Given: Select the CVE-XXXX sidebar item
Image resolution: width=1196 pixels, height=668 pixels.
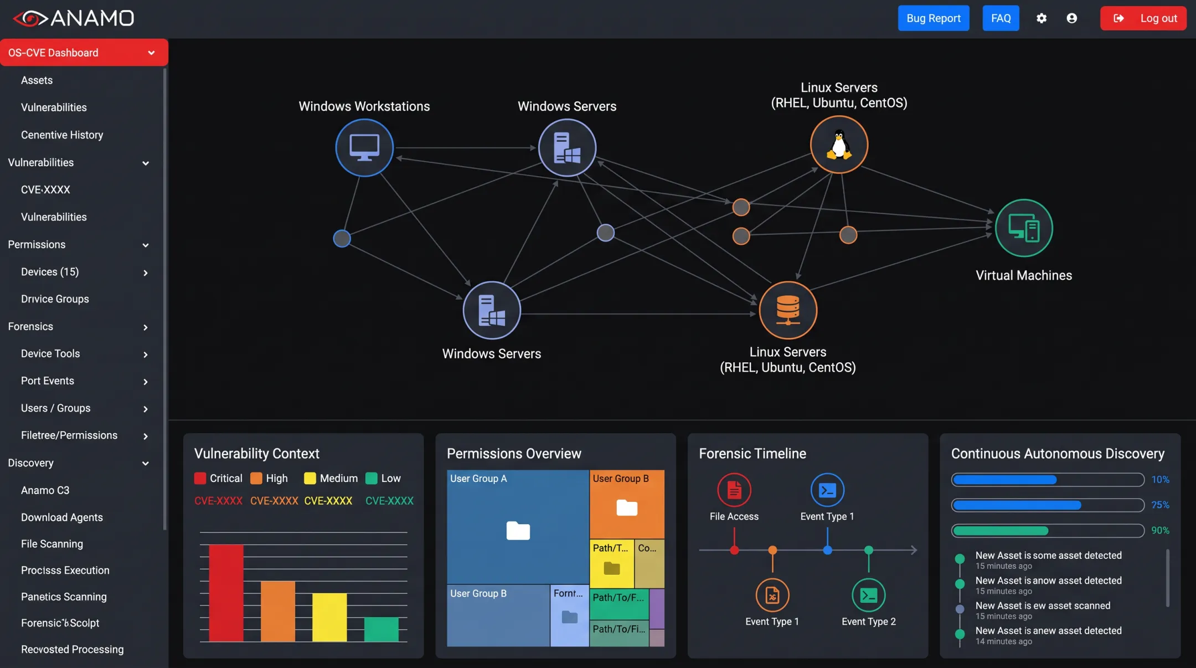Looking at the screenshot, I should click(x=45, y=189).
